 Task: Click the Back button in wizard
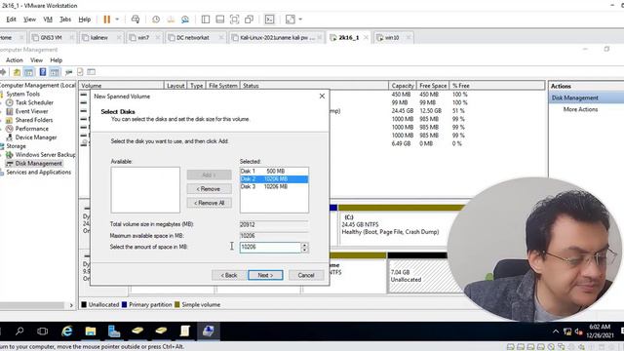pyautogui.click(x=229, y=275)
